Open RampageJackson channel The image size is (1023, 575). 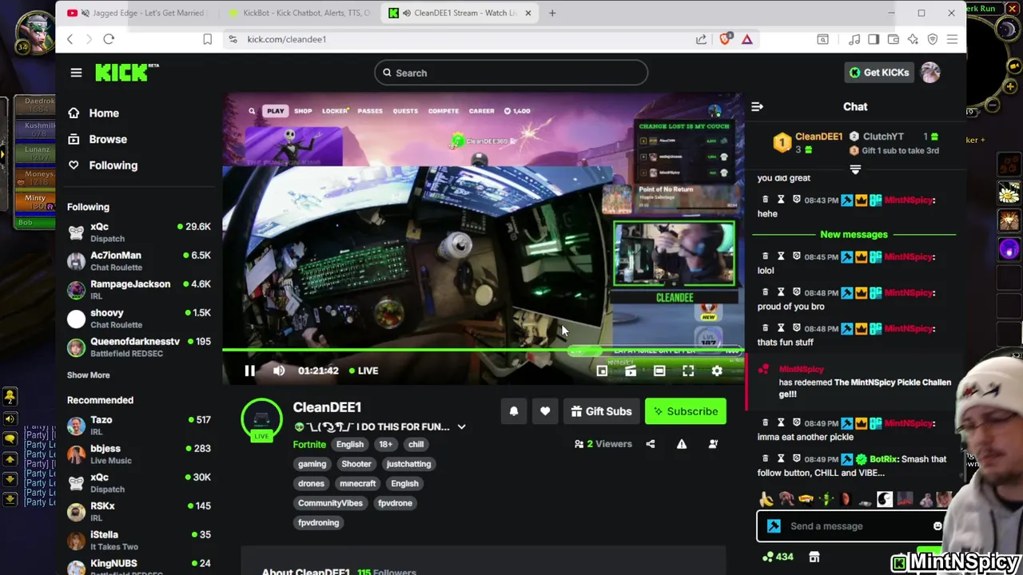pyautogui.click(x=139, y=290)
